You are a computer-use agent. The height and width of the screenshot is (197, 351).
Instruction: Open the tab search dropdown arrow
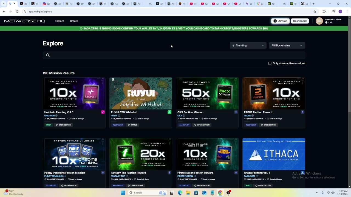4,4
